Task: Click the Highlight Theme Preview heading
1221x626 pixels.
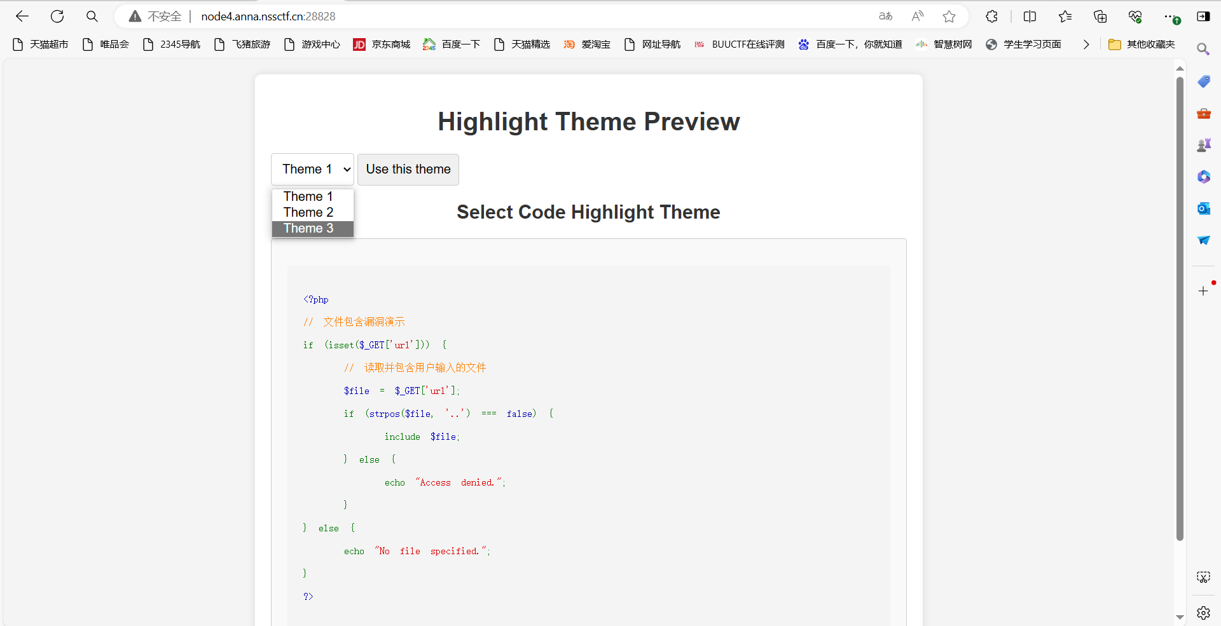Action: coord(589,121)
